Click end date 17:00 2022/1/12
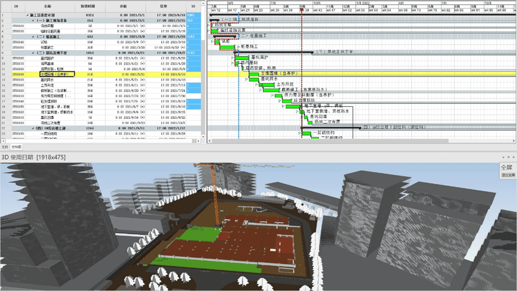Image resolution: width=517 pixels, height=291 pixels. coord(171,128)
